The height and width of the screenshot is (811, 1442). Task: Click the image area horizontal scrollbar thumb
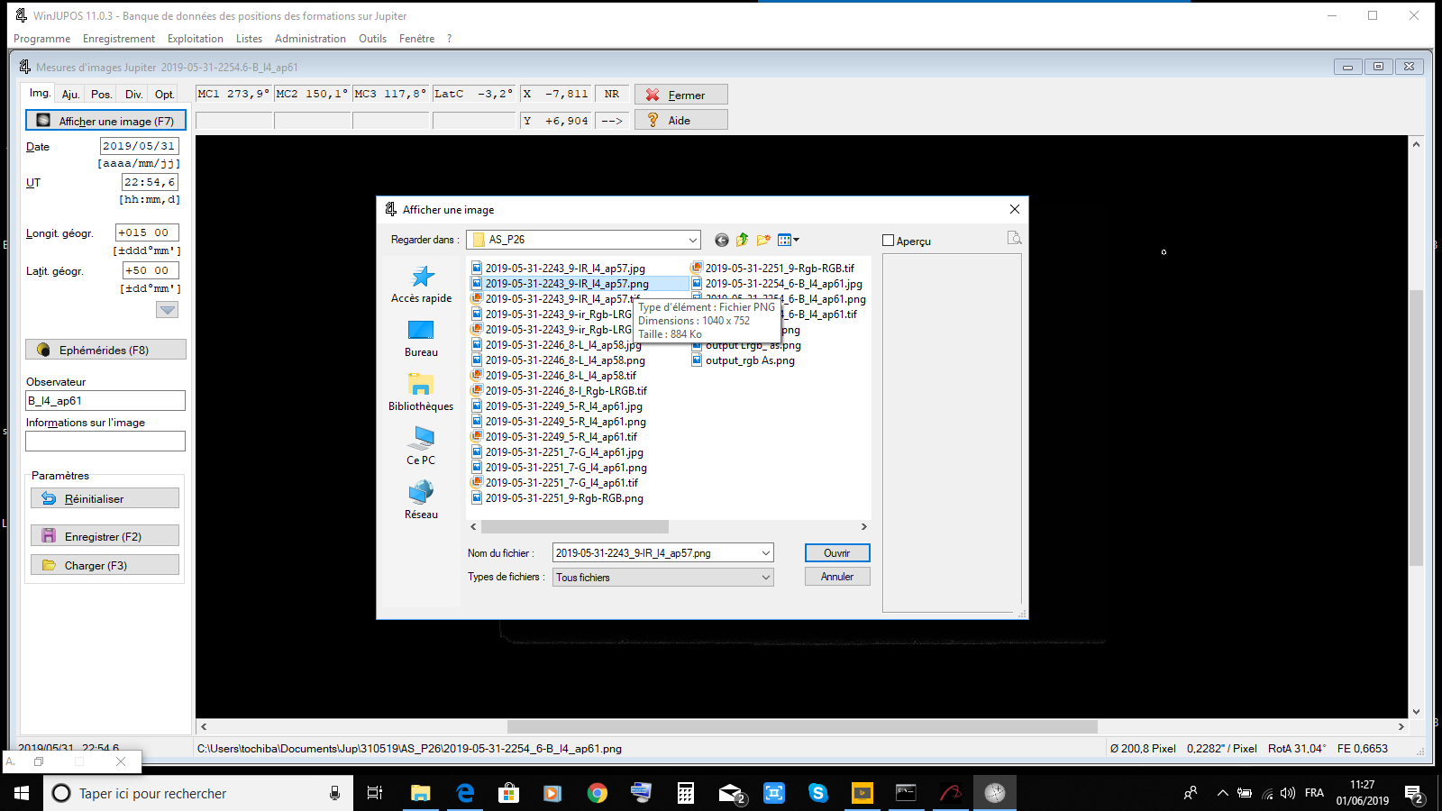tap(802, 726)
